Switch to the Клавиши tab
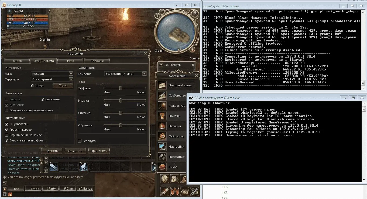This screenshot has height=199, width=367. click(x=97, y=61)
